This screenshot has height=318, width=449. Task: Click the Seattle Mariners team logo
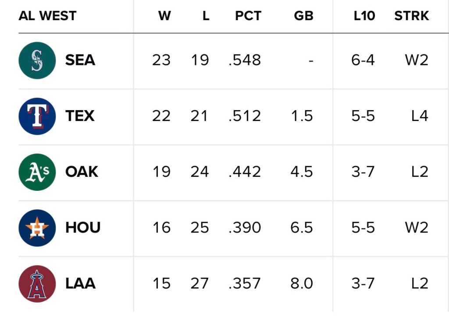37,61
